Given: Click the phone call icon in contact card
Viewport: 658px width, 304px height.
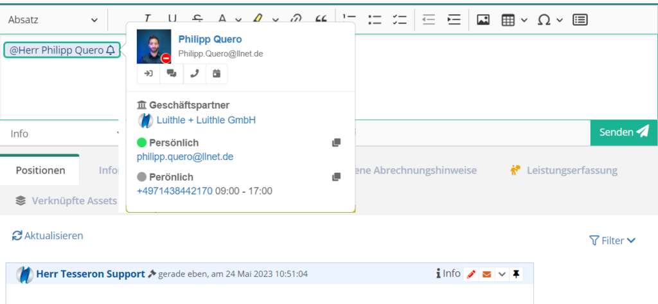Looking at the screenshot, I should (194, 74).
